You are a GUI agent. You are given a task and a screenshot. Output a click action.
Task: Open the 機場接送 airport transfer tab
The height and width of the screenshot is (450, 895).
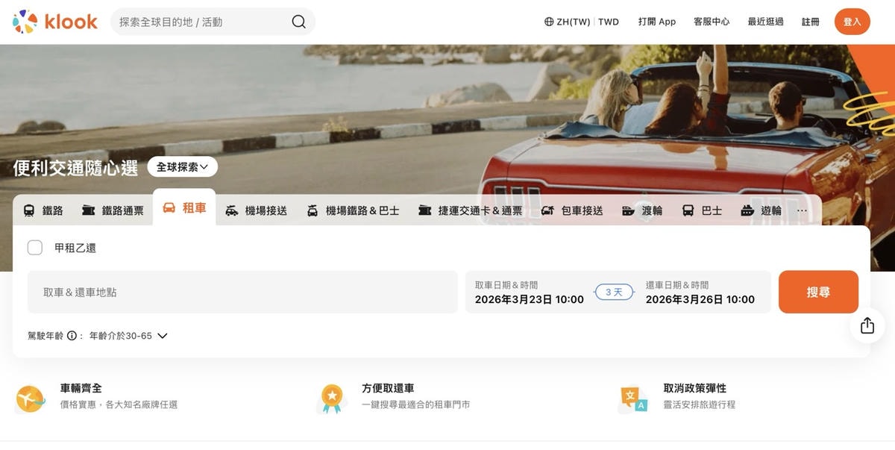(256, 210)
